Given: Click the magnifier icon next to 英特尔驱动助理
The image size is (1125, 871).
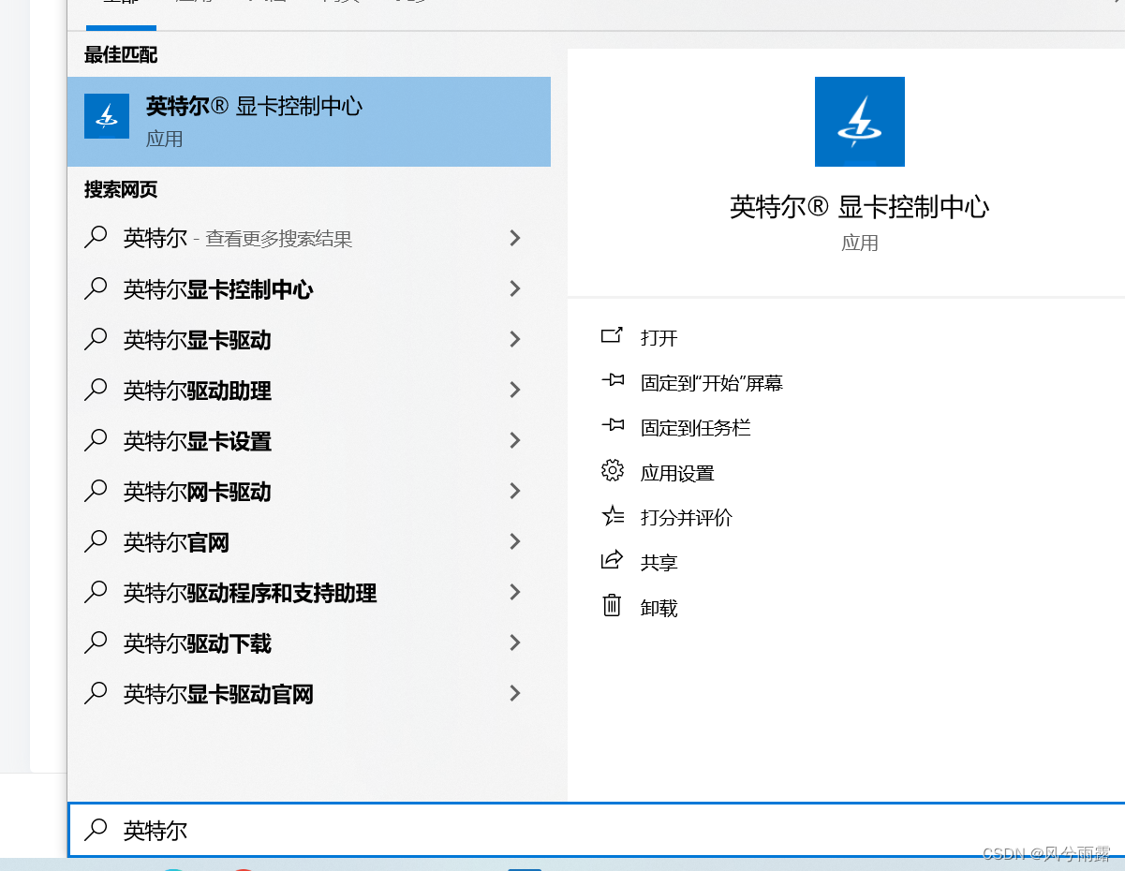Looking at the screenshot, I should pos(96,390).
